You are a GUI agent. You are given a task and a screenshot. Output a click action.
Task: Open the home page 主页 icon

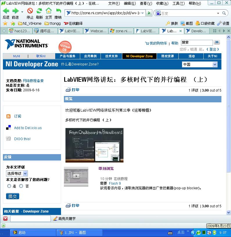click(x=49, y=11)
